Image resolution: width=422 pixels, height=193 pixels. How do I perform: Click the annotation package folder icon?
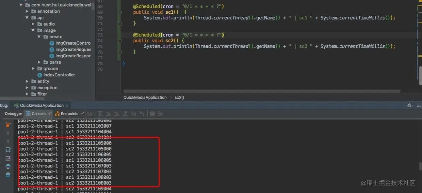[34, 11]
